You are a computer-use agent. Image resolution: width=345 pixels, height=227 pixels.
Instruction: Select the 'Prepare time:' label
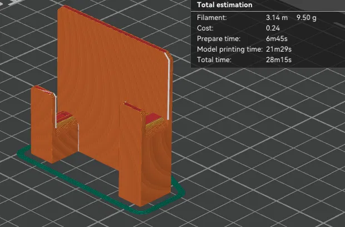click(x=219, y=39)
